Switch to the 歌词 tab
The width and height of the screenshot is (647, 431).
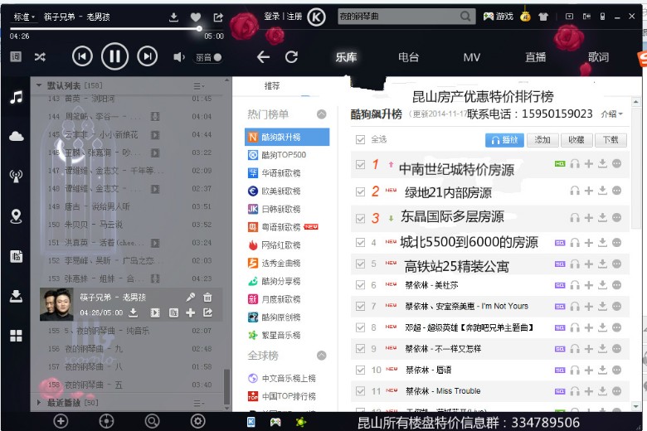tap(598, 57)
